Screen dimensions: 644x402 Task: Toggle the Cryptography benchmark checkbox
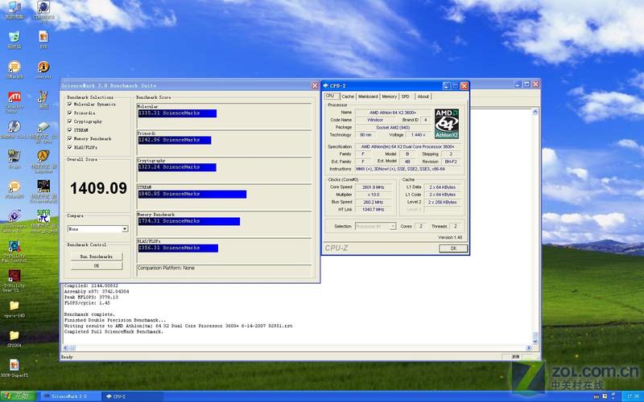70,121
